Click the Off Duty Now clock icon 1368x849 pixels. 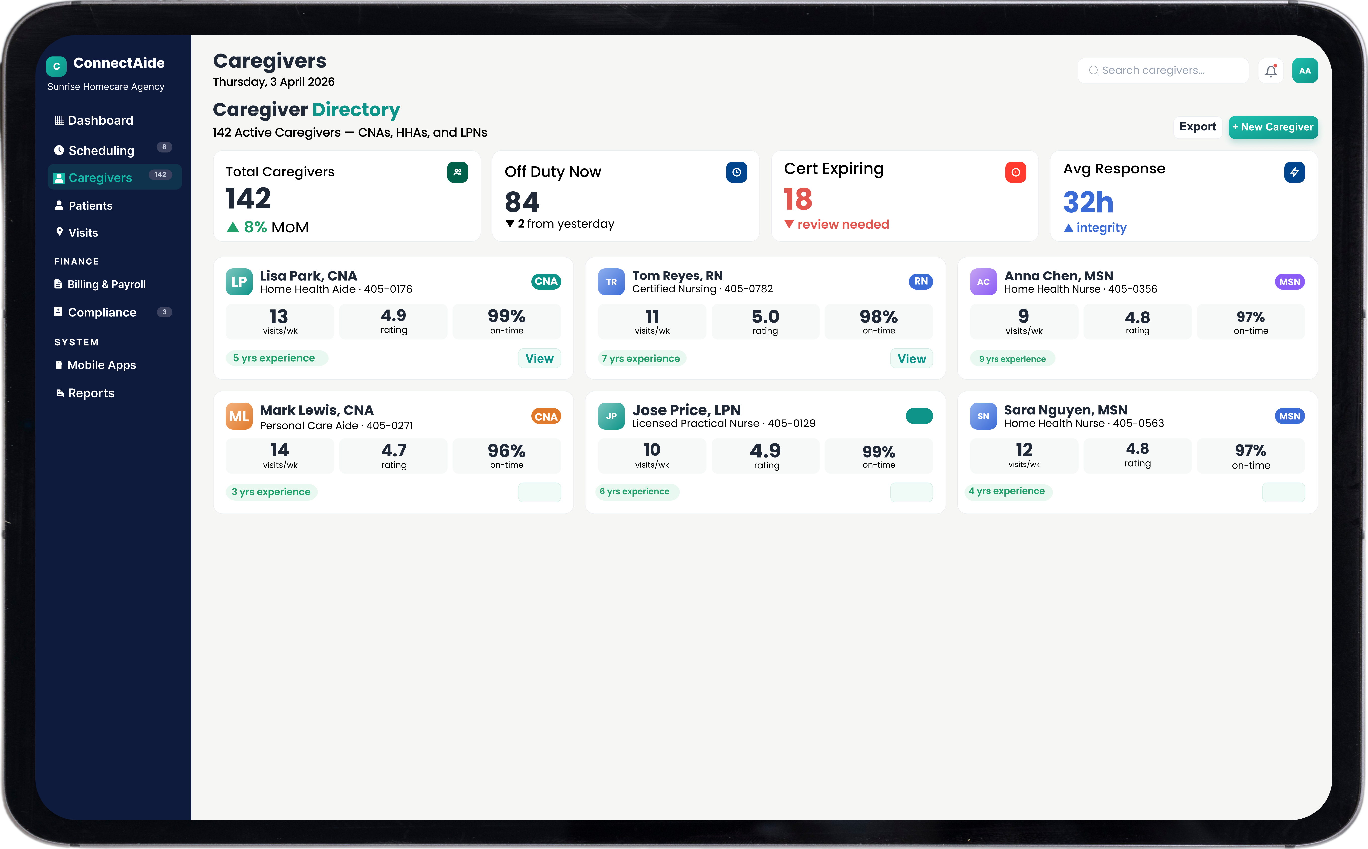point(736,172)
